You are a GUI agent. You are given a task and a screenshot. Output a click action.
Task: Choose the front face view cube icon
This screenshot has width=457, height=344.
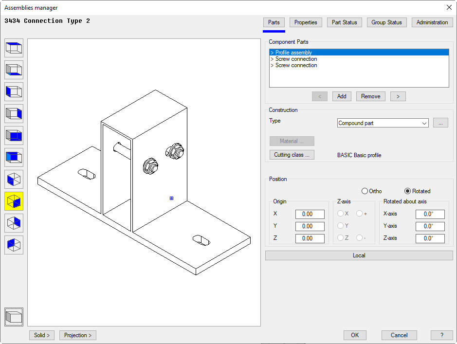click(x=14, y=158)
